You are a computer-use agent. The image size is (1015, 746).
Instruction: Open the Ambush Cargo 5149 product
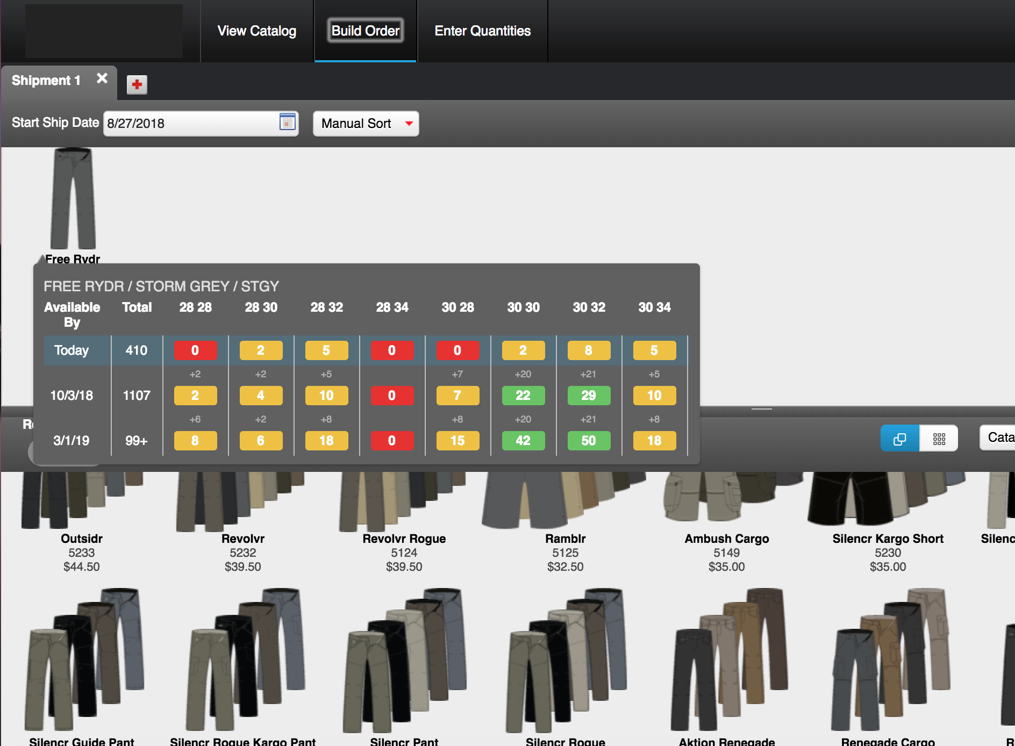[726, 539]
